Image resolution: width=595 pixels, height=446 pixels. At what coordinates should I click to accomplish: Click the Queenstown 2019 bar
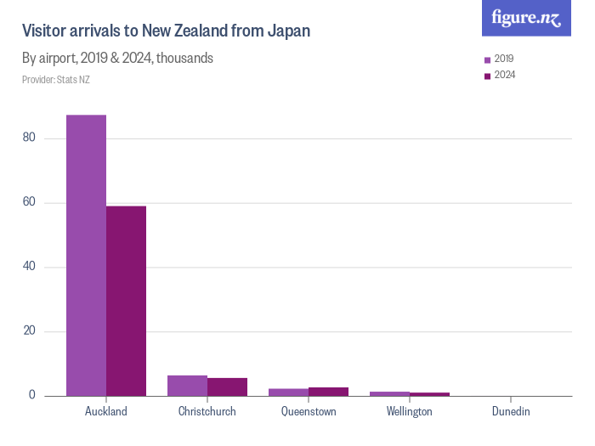[288, 392]
